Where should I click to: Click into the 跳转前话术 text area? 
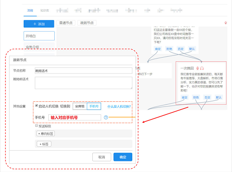coord(84,83)
